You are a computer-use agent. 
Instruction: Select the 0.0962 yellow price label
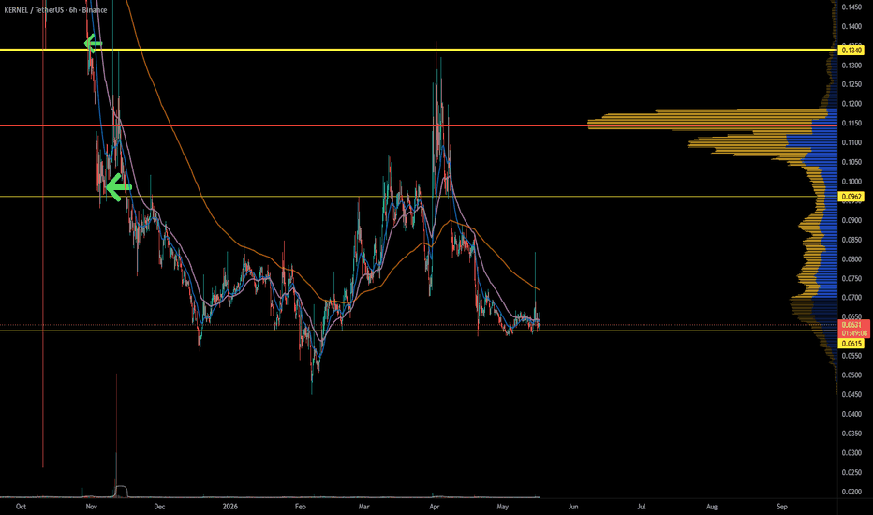tap(851, 197)
